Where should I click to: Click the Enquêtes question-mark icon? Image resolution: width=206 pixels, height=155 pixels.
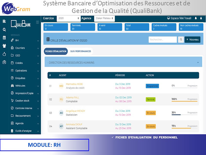(x=12, y=78)
